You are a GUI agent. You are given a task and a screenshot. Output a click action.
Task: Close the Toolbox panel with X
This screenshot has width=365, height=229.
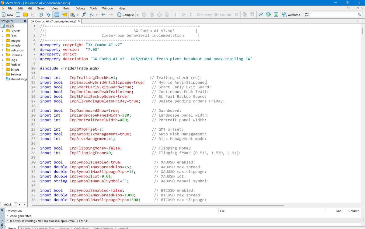click(x=2, y=210)
